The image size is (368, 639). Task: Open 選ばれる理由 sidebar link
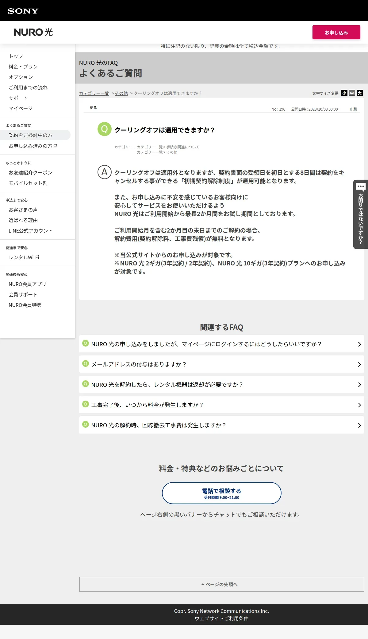coord(23,220)
